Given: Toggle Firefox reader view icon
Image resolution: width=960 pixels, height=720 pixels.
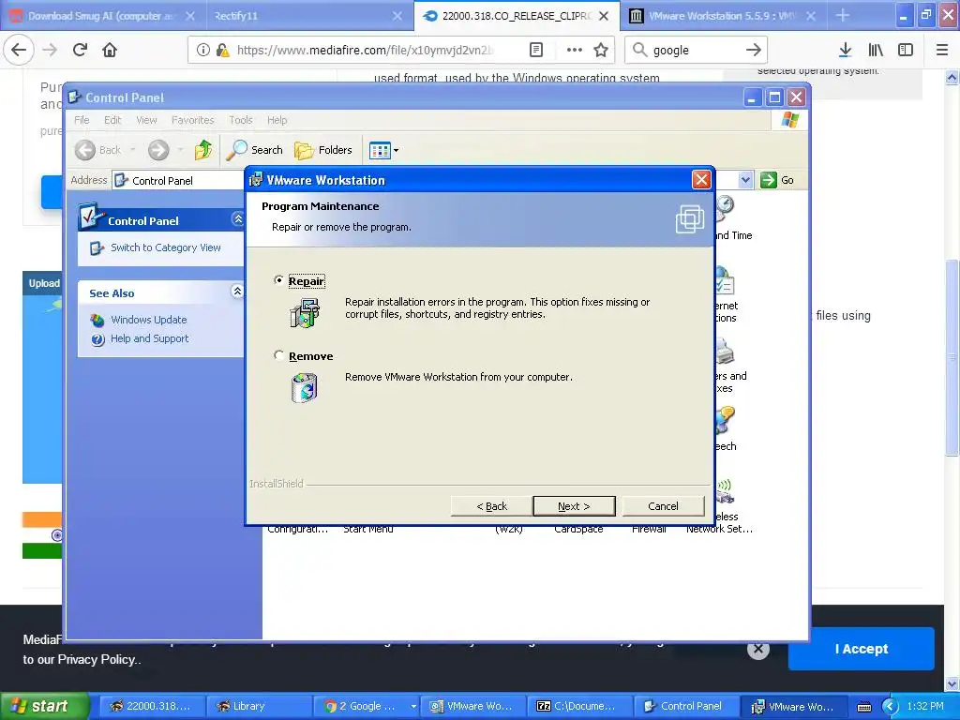Looking at the screenshot, I should coord(535,50).
